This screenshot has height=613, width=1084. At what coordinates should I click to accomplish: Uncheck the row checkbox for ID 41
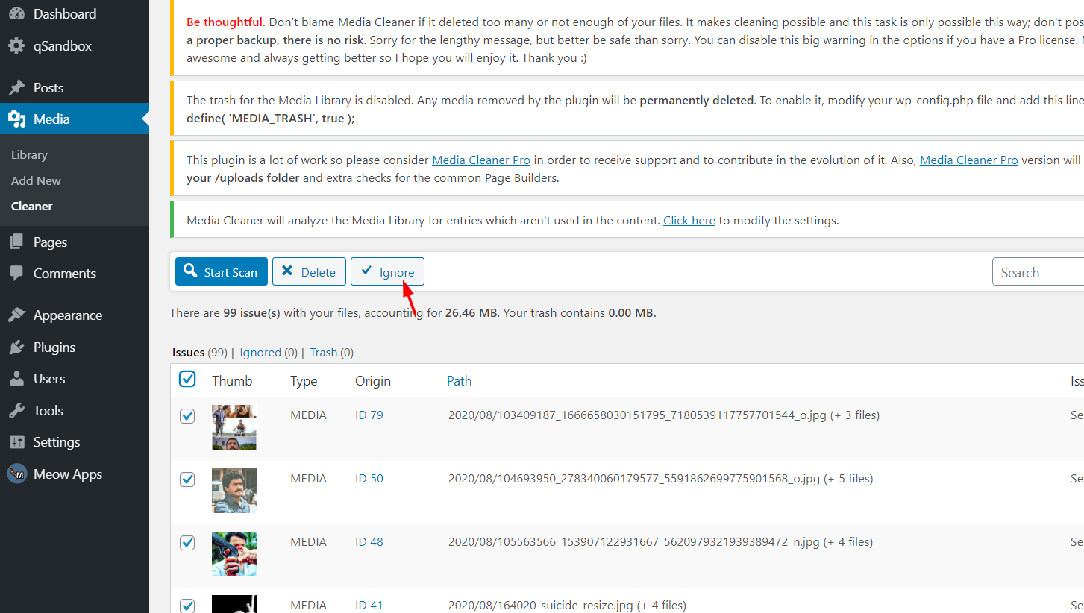(x=187, y=606)
